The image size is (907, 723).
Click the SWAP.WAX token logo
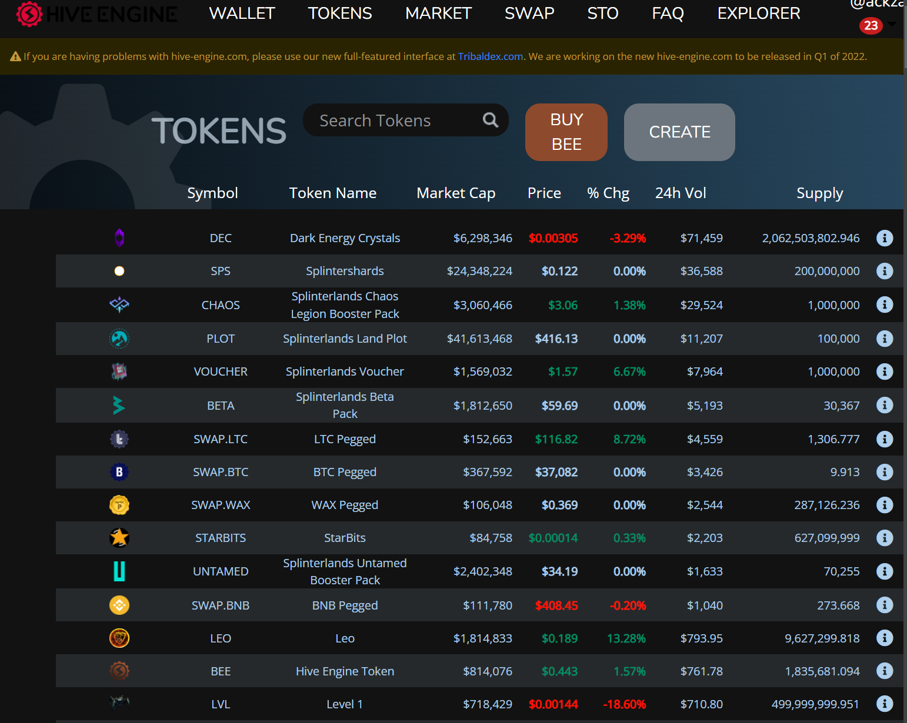119,505
